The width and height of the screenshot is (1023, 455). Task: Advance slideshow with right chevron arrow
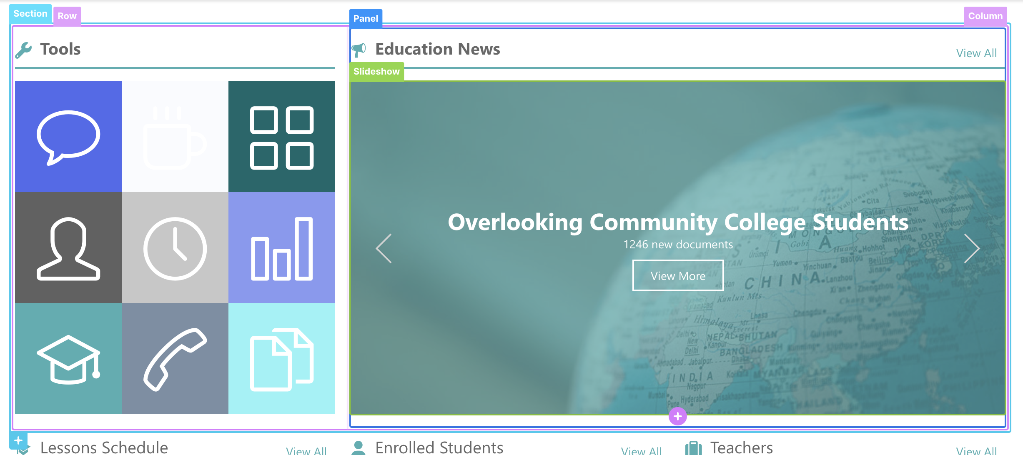click(972, 248)
